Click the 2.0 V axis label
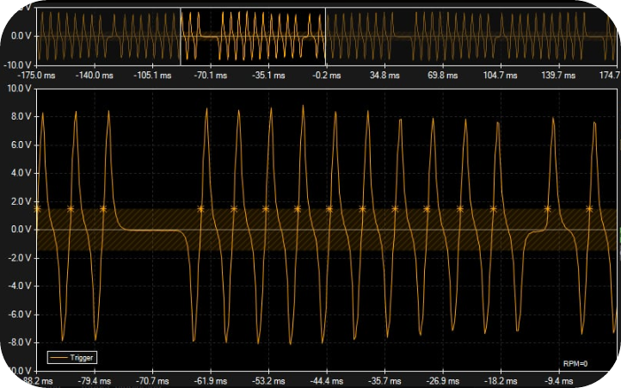Screen dimensions: 621x388 tap(22, 201)
